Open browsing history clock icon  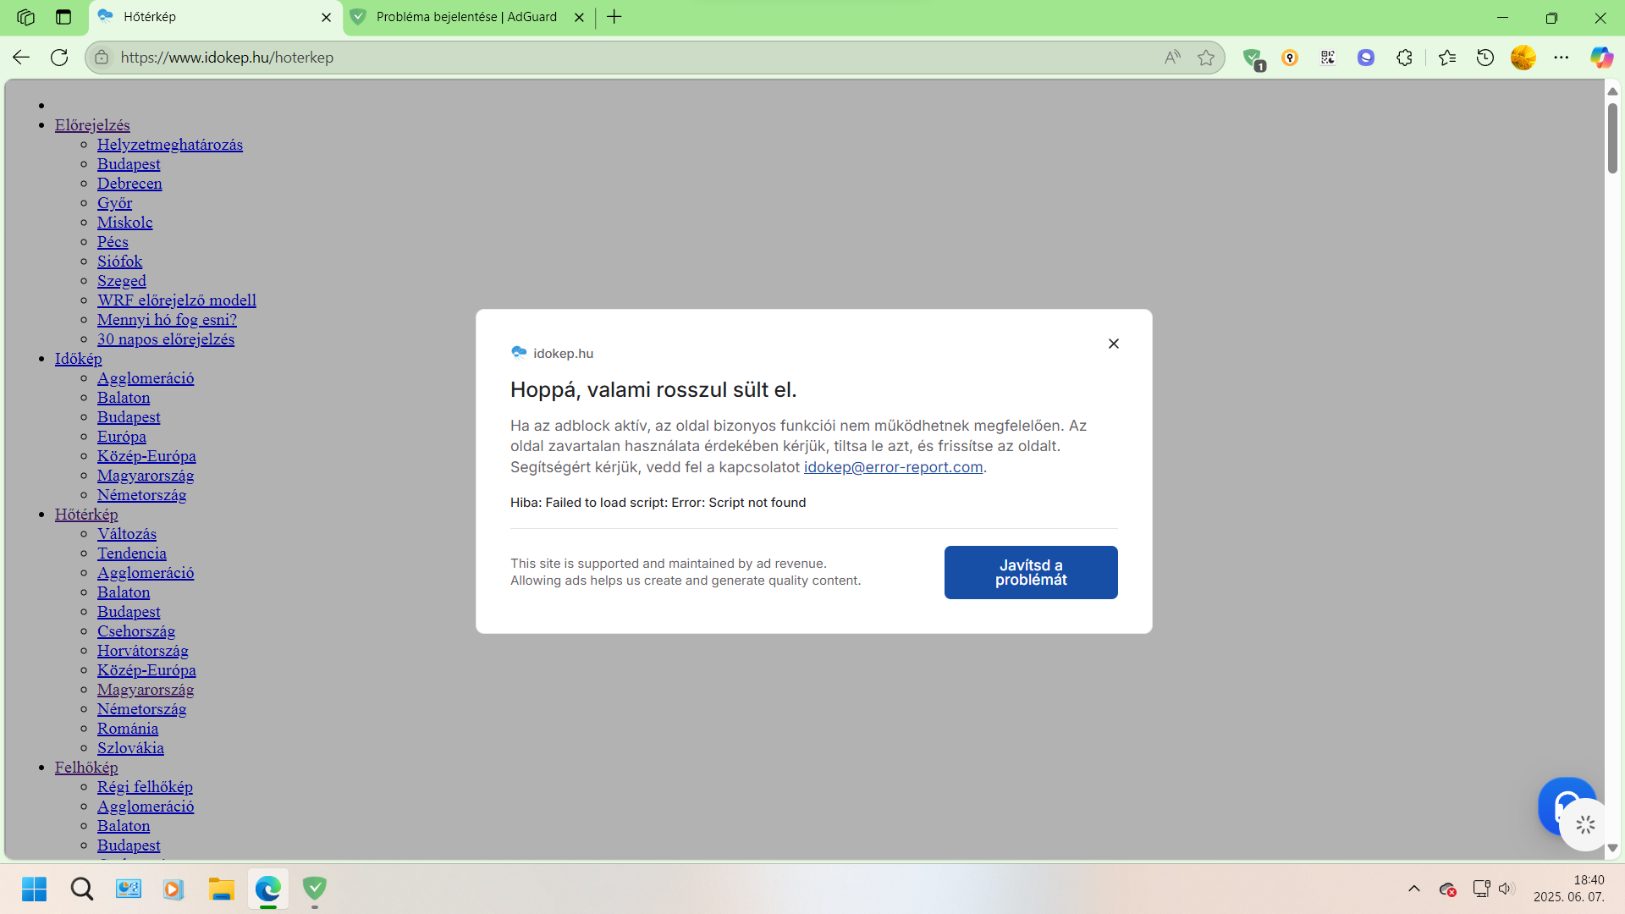[x=1486, y=57]
